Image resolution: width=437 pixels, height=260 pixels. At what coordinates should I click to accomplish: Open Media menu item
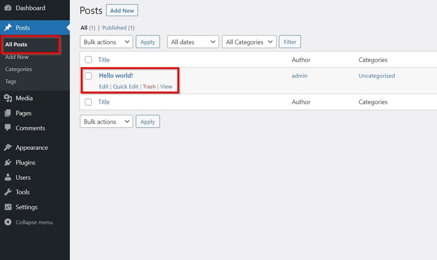click(x=24, y=98)
